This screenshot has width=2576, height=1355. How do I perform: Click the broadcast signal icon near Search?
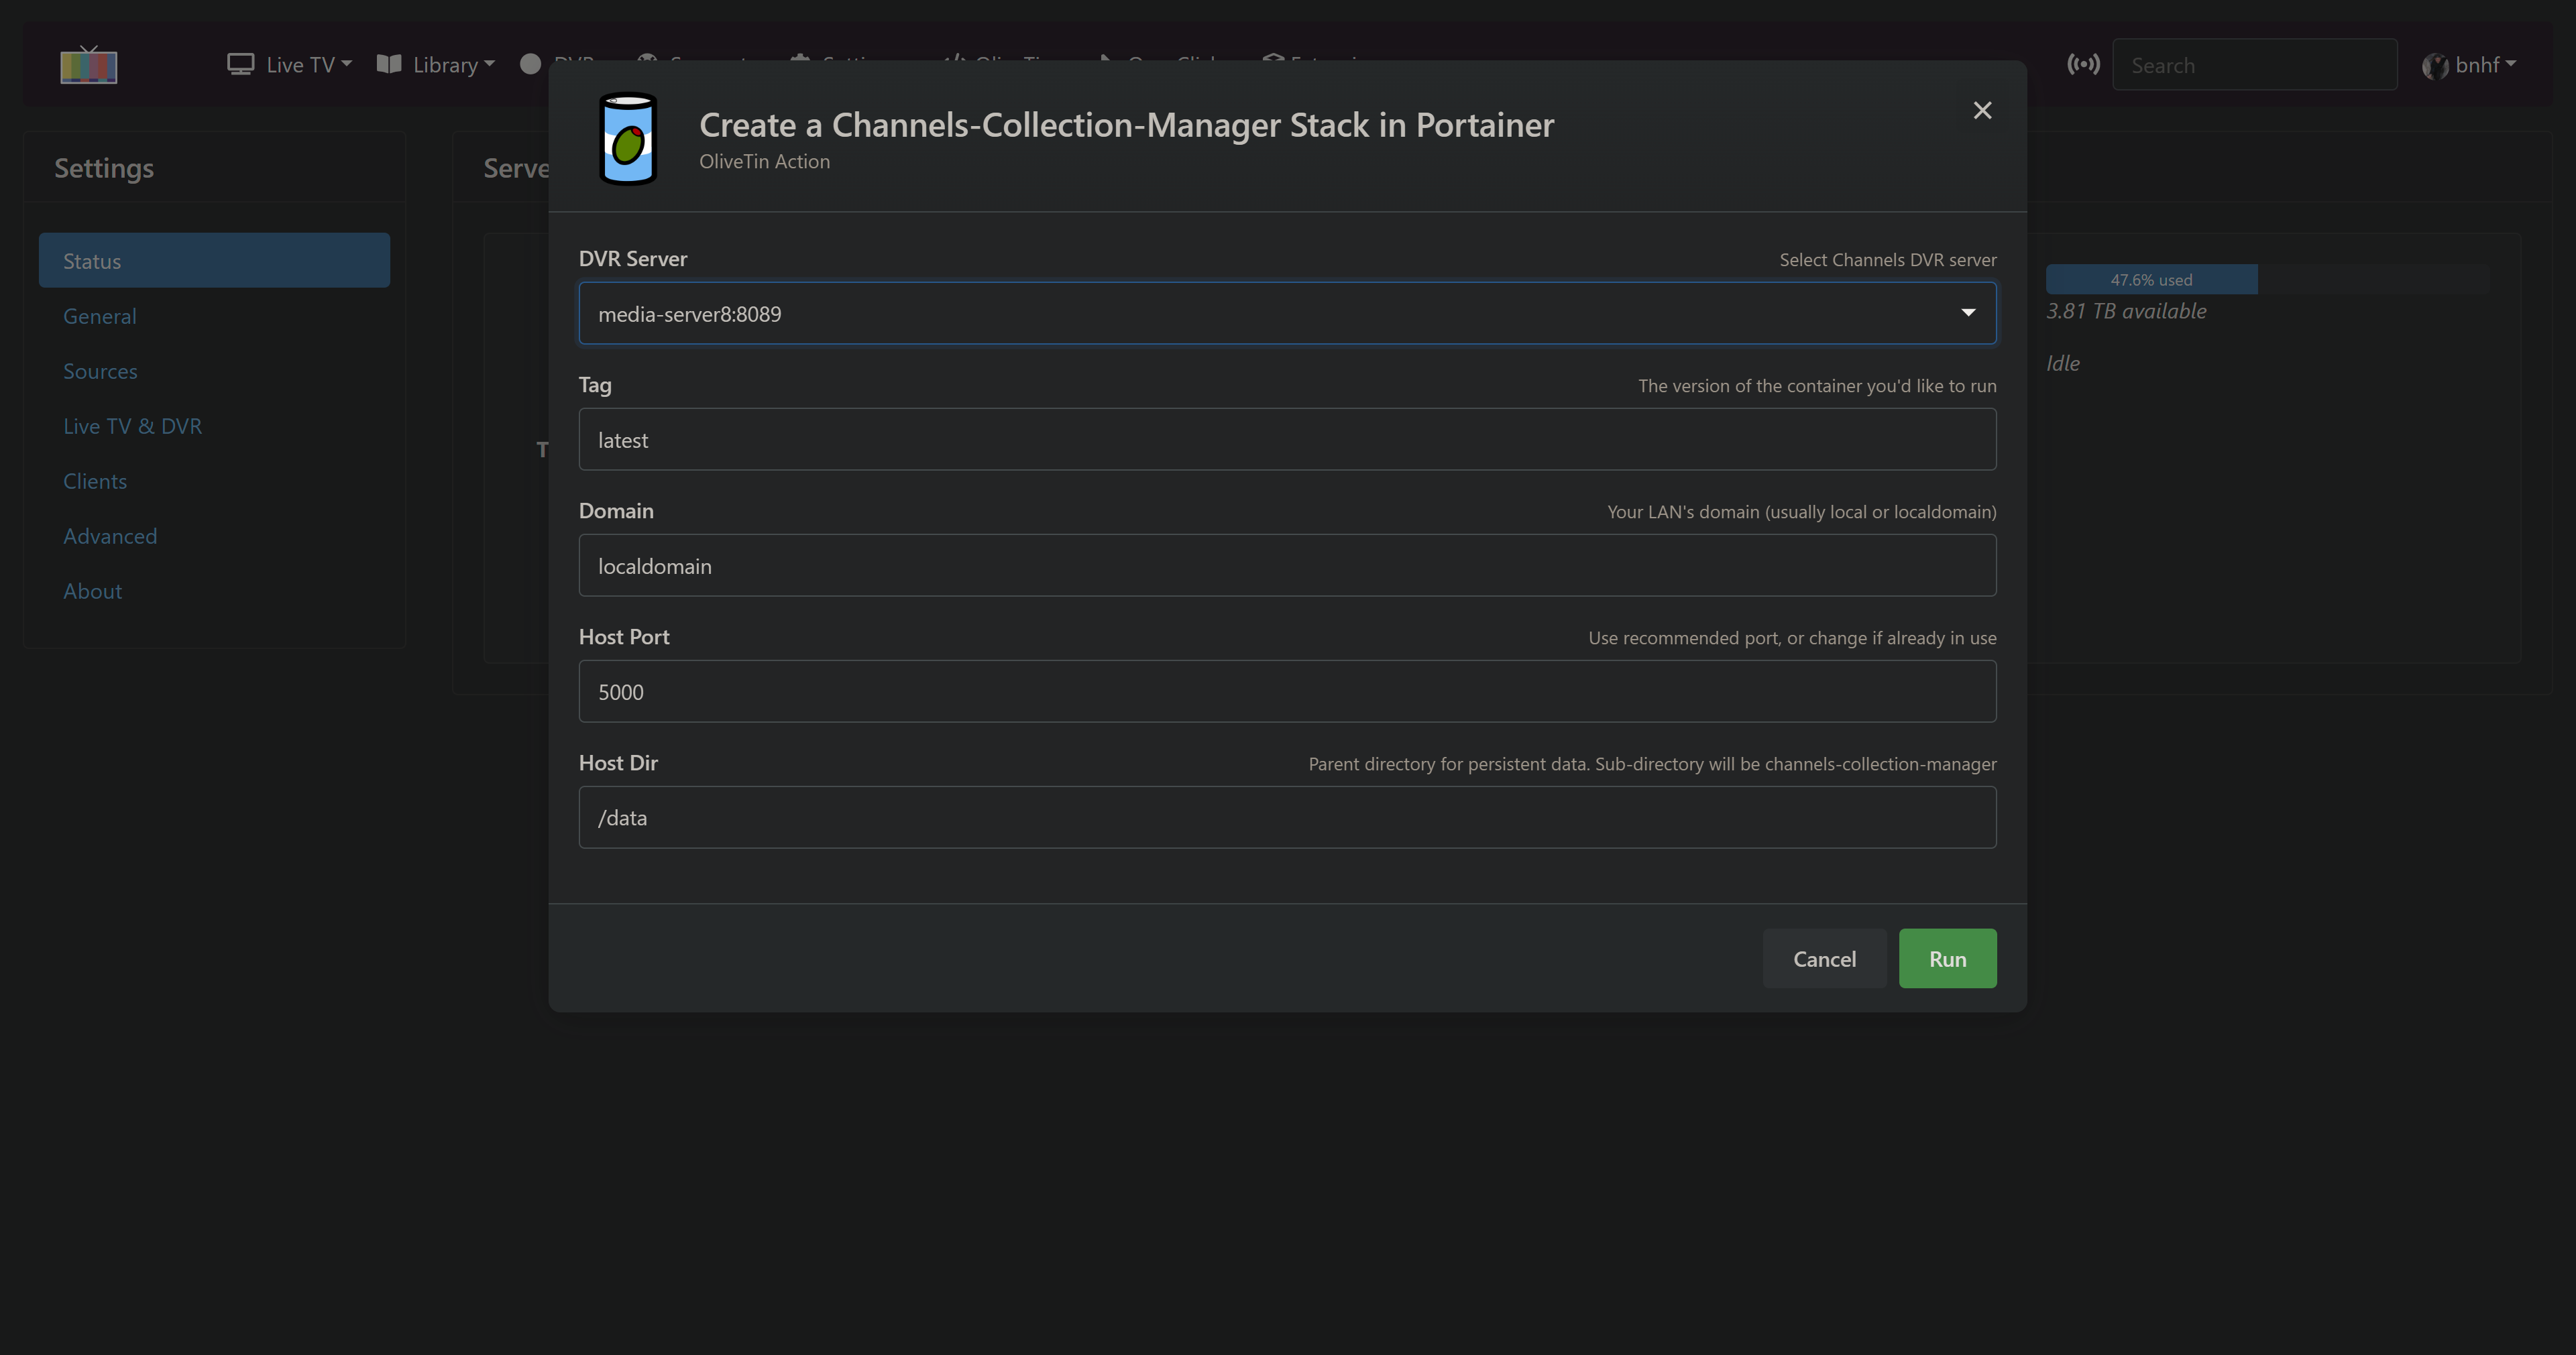click(2083, 65)
